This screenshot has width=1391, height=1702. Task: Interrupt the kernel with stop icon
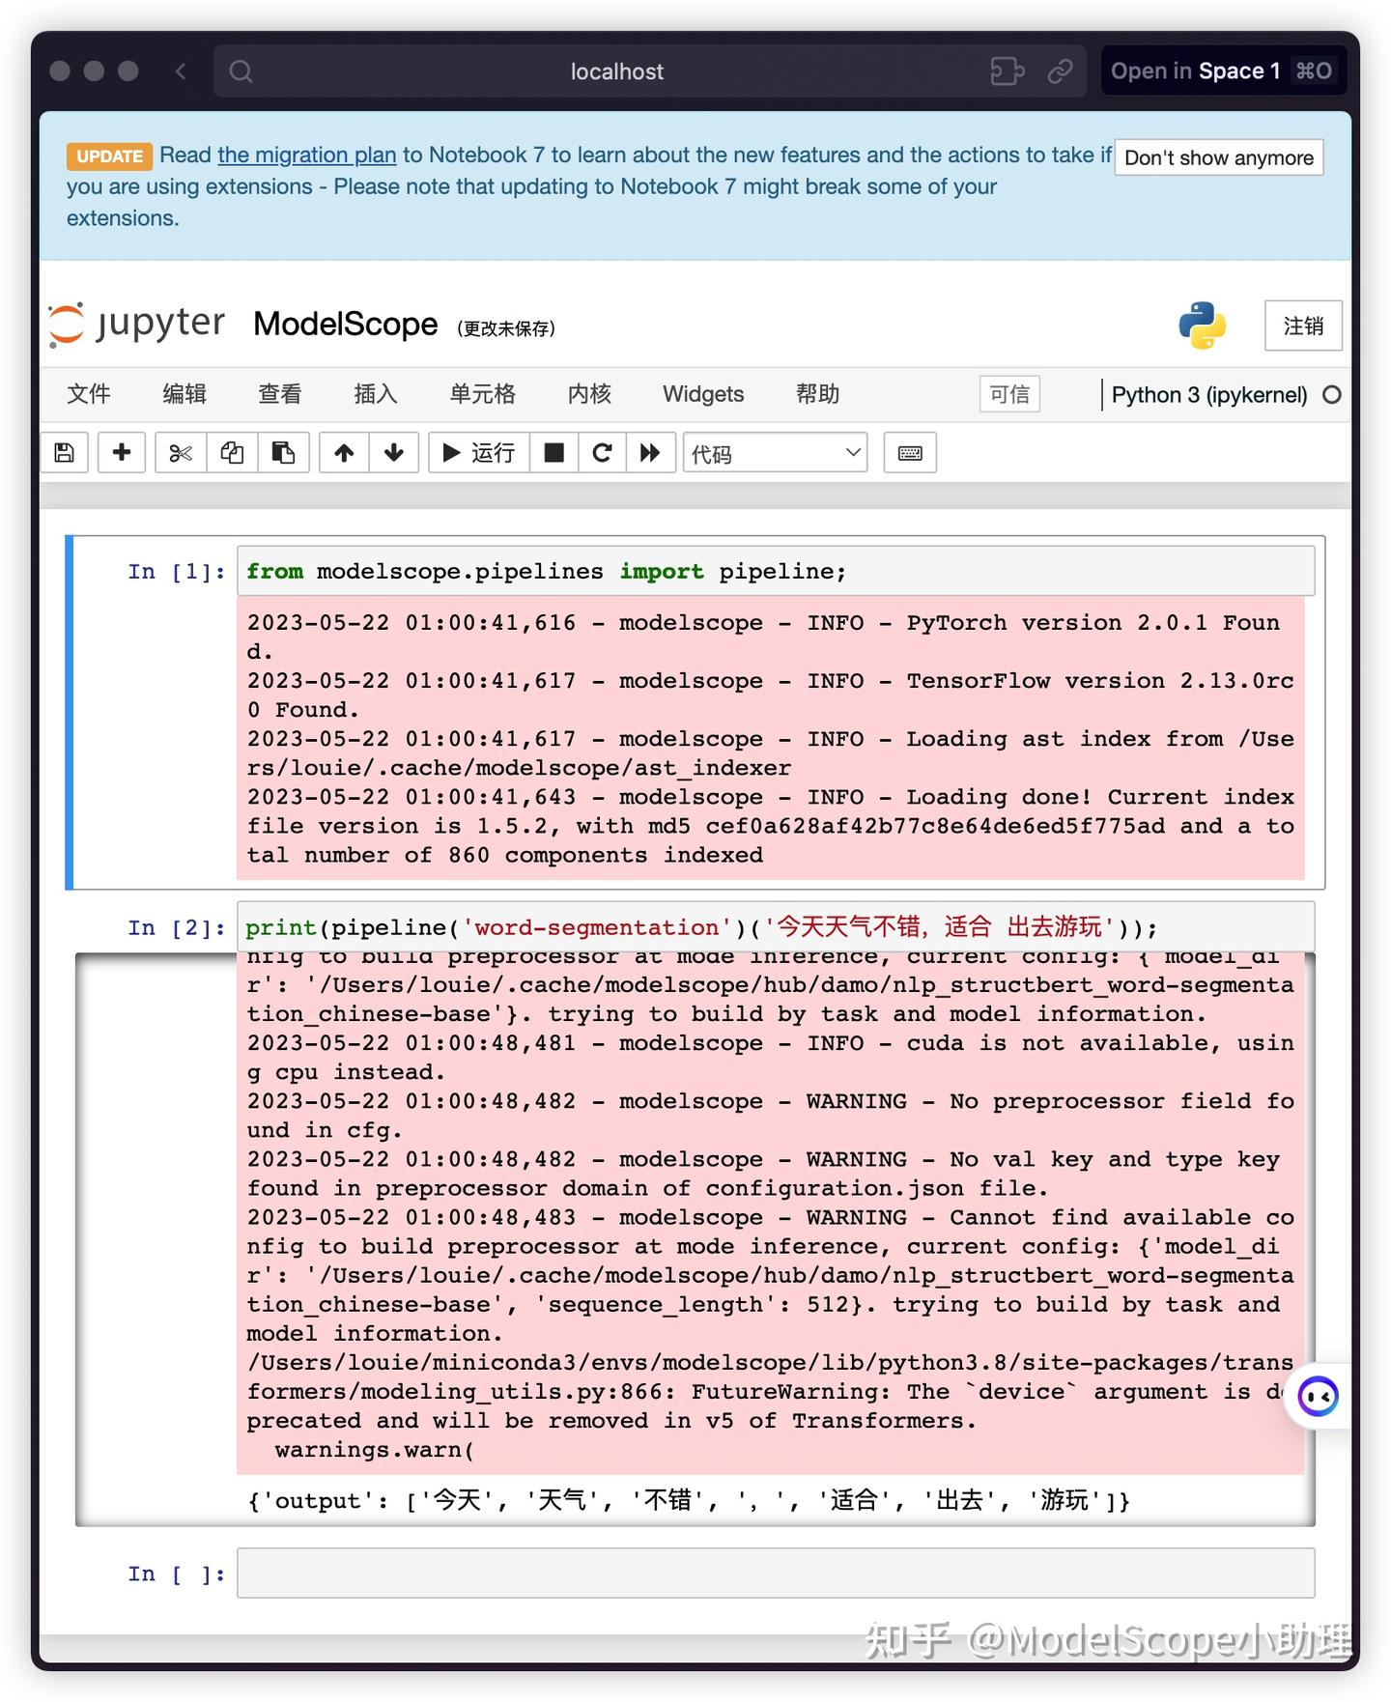(x=554, y=452)
